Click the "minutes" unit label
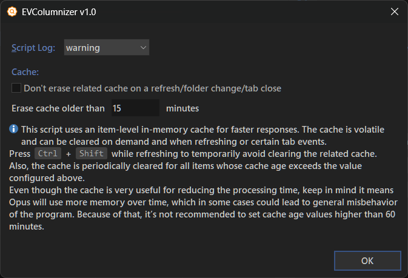The height and width of the screenshot is (278, 408). (182, 108)
